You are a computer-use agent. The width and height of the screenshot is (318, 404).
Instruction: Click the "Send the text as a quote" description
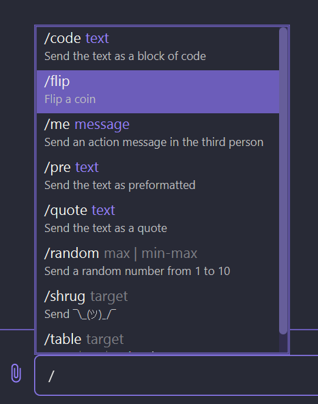106,229
